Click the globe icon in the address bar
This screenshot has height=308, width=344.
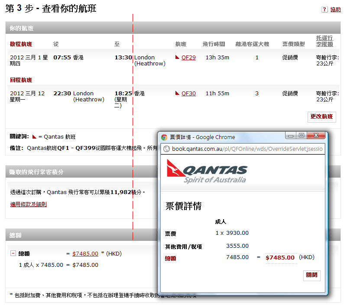pos(166,149)
